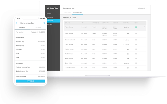Open Settings in the sidebar
The image size is (167, 104).
(50, 24)
